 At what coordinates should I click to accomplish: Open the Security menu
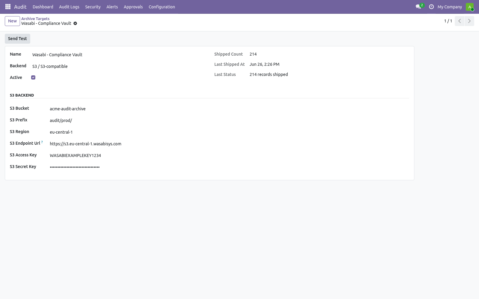click(x=93, y=7)
